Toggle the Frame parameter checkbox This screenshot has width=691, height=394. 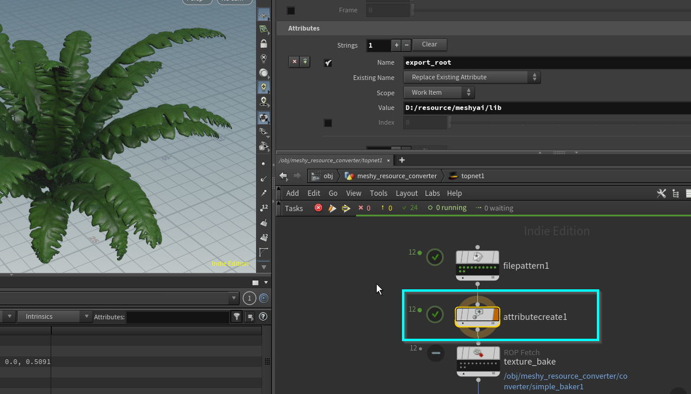(x=291, y=10)
